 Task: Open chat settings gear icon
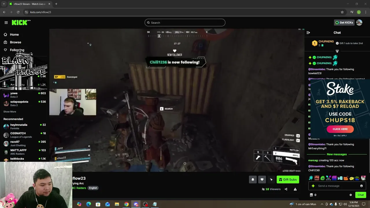tap(351, 195)
